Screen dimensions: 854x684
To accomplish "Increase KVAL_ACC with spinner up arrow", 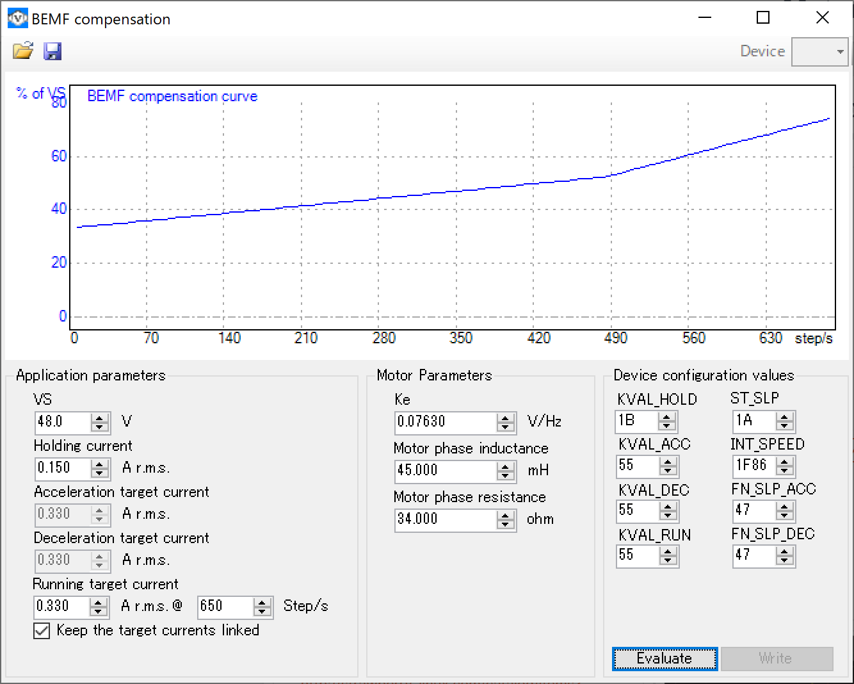I will (668, 461).
